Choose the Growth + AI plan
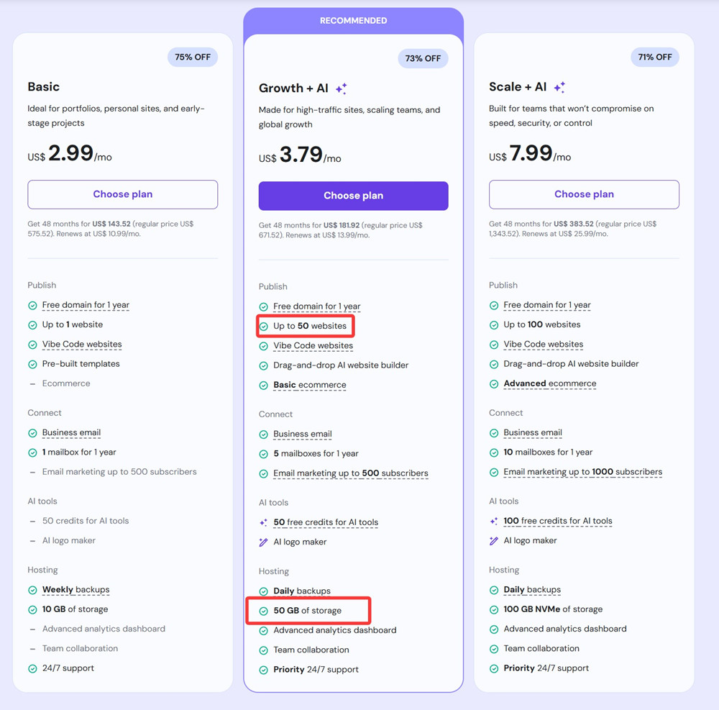The height and width of the screenshot is (710, 719). (353, 196)
